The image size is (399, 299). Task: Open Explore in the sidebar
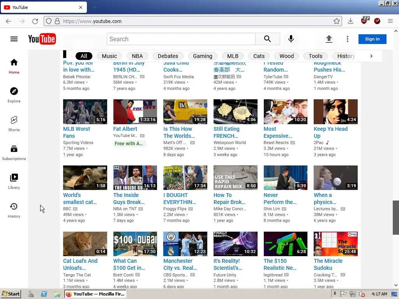tap(14, 95)
